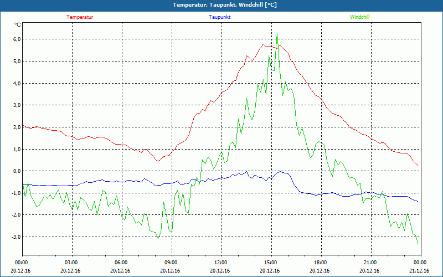The width and height of the screenshot is (443, 277).
Task: Click the 03:00 time axis label
Action: click(70, 263)
